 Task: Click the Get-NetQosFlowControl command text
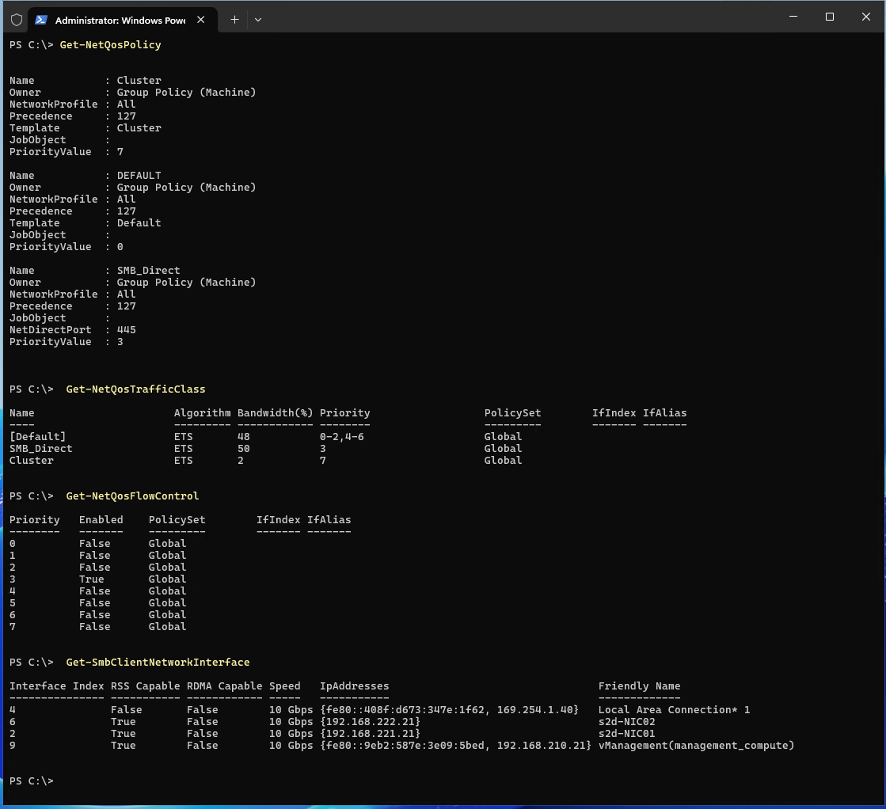pyautogui.click(x=132, y=496)
